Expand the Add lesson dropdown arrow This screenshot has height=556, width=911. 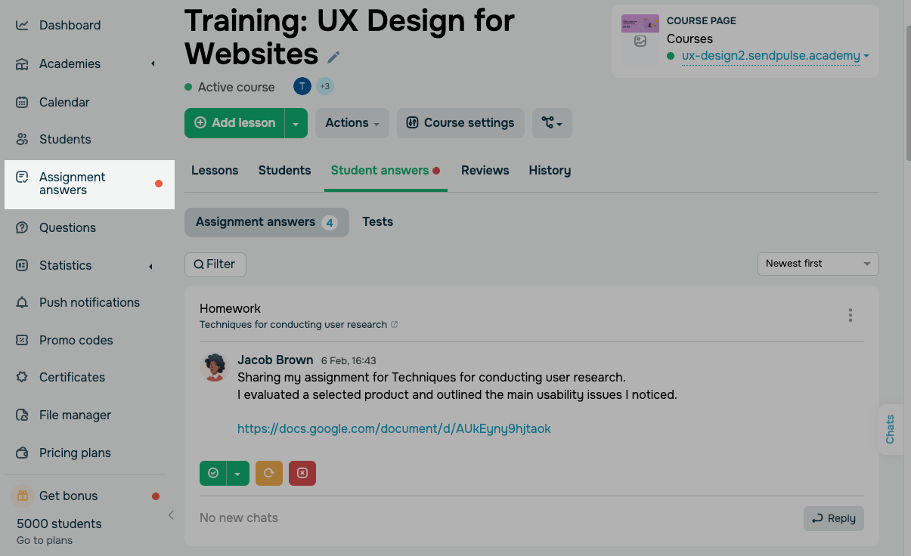coord(296,123)
